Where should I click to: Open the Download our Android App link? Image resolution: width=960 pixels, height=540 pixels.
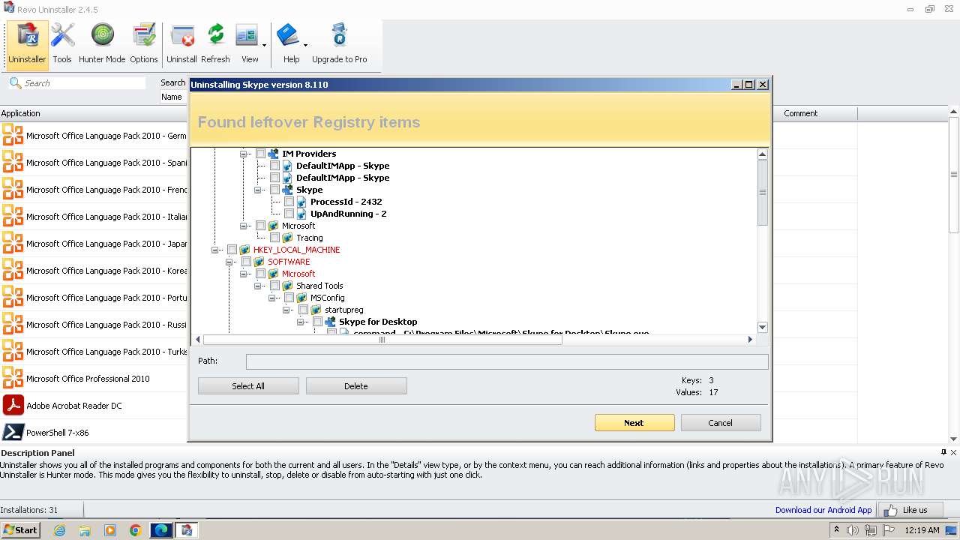tap(823, 510)
